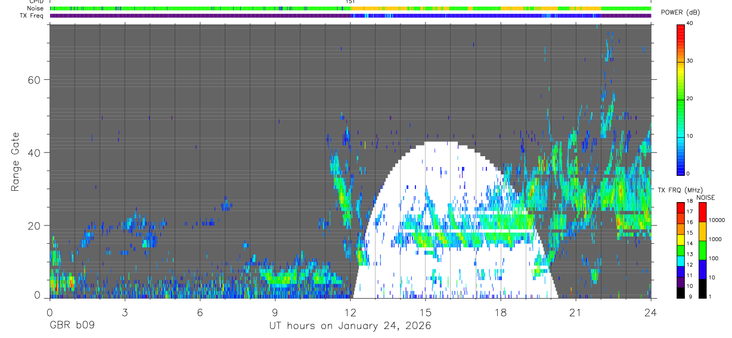Click the 3 hour tick label
This screenshot has height=338, width=732.
coord(125,312)
